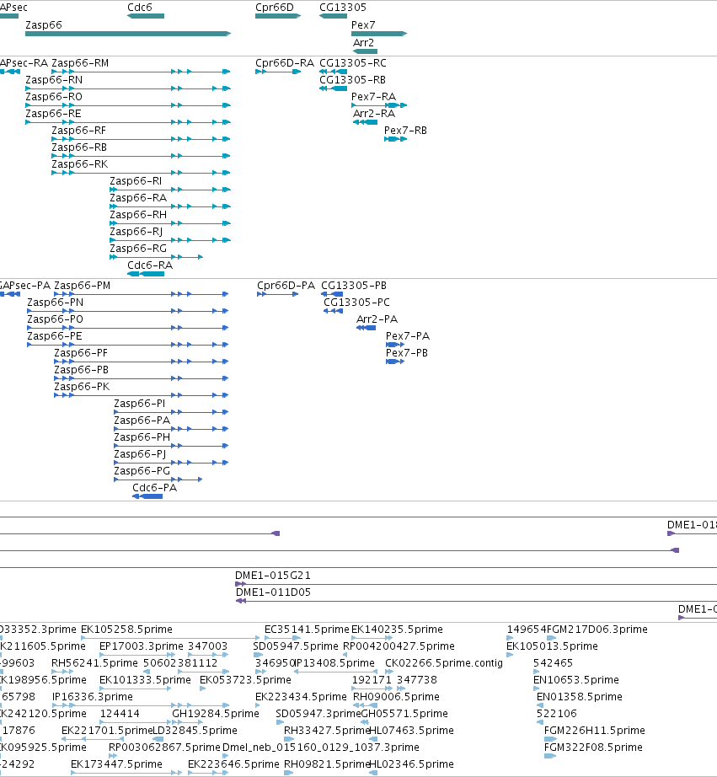
Task: Click the Pex7-PA protein label
Action: (408, 336)
